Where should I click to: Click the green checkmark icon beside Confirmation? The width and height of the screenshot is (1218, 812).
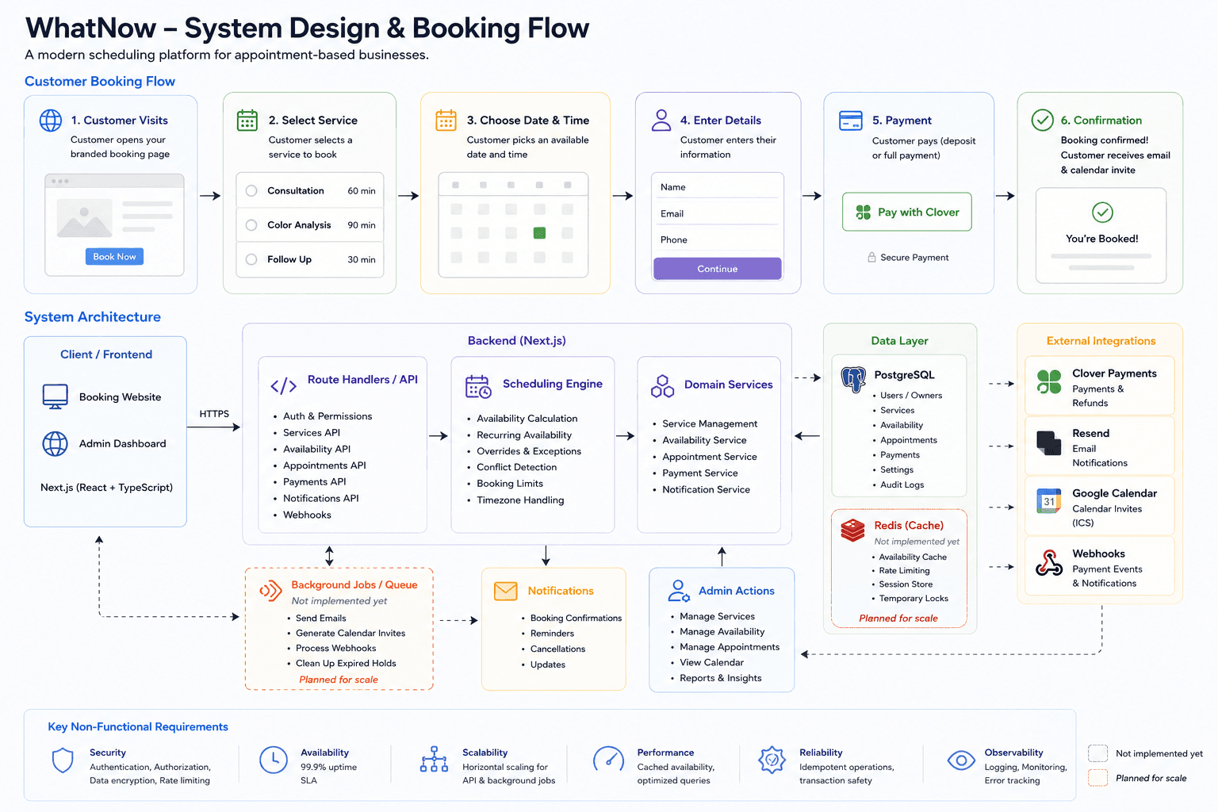point(1042,120)
